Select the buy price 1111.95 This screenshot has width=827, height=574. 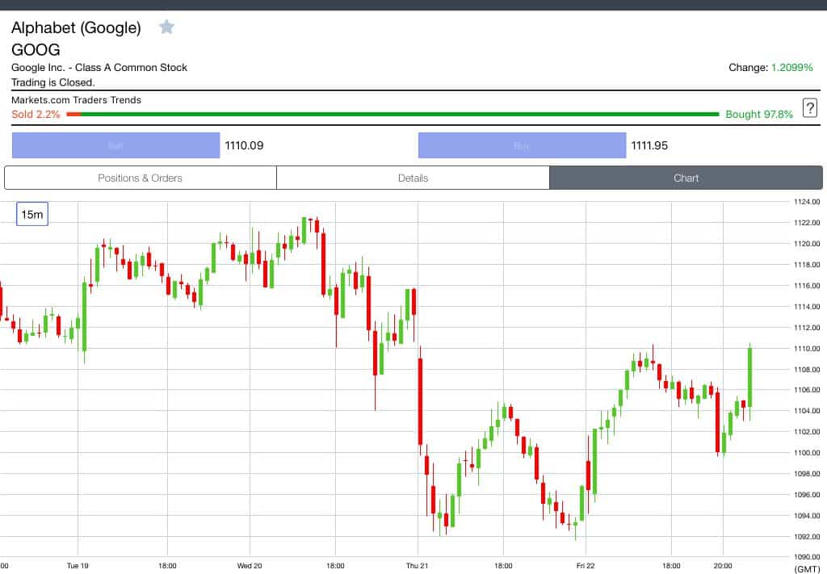tap(649, 145)
